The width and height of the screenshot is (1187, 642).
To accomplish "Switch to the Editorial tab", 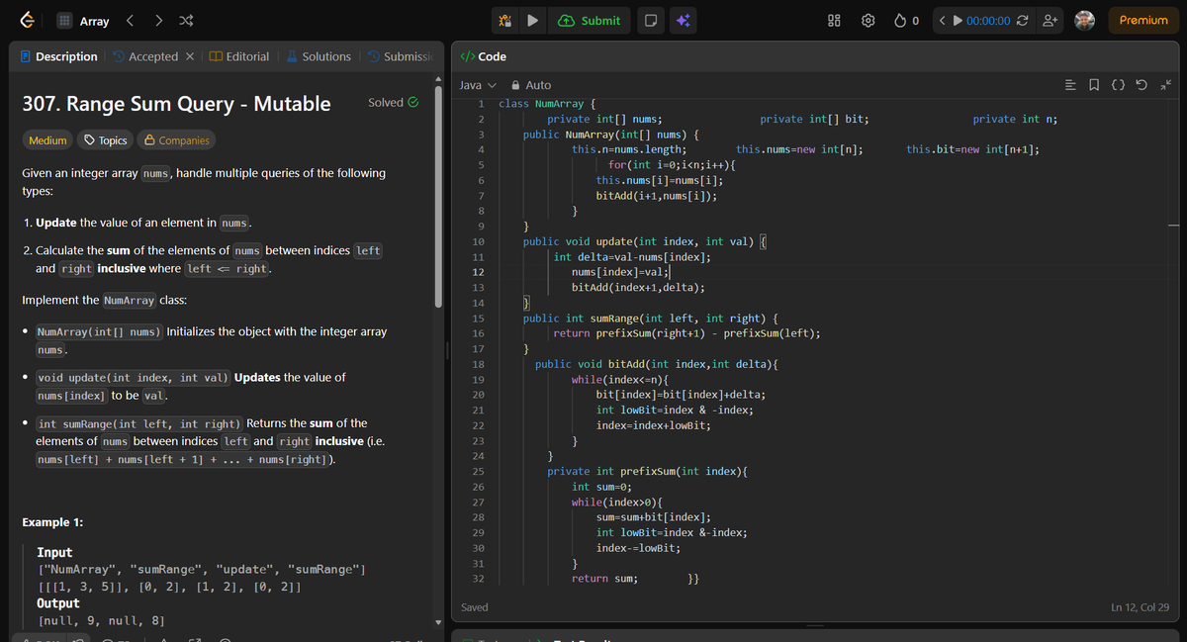I will pyautogui.click(x=239, y=56).
